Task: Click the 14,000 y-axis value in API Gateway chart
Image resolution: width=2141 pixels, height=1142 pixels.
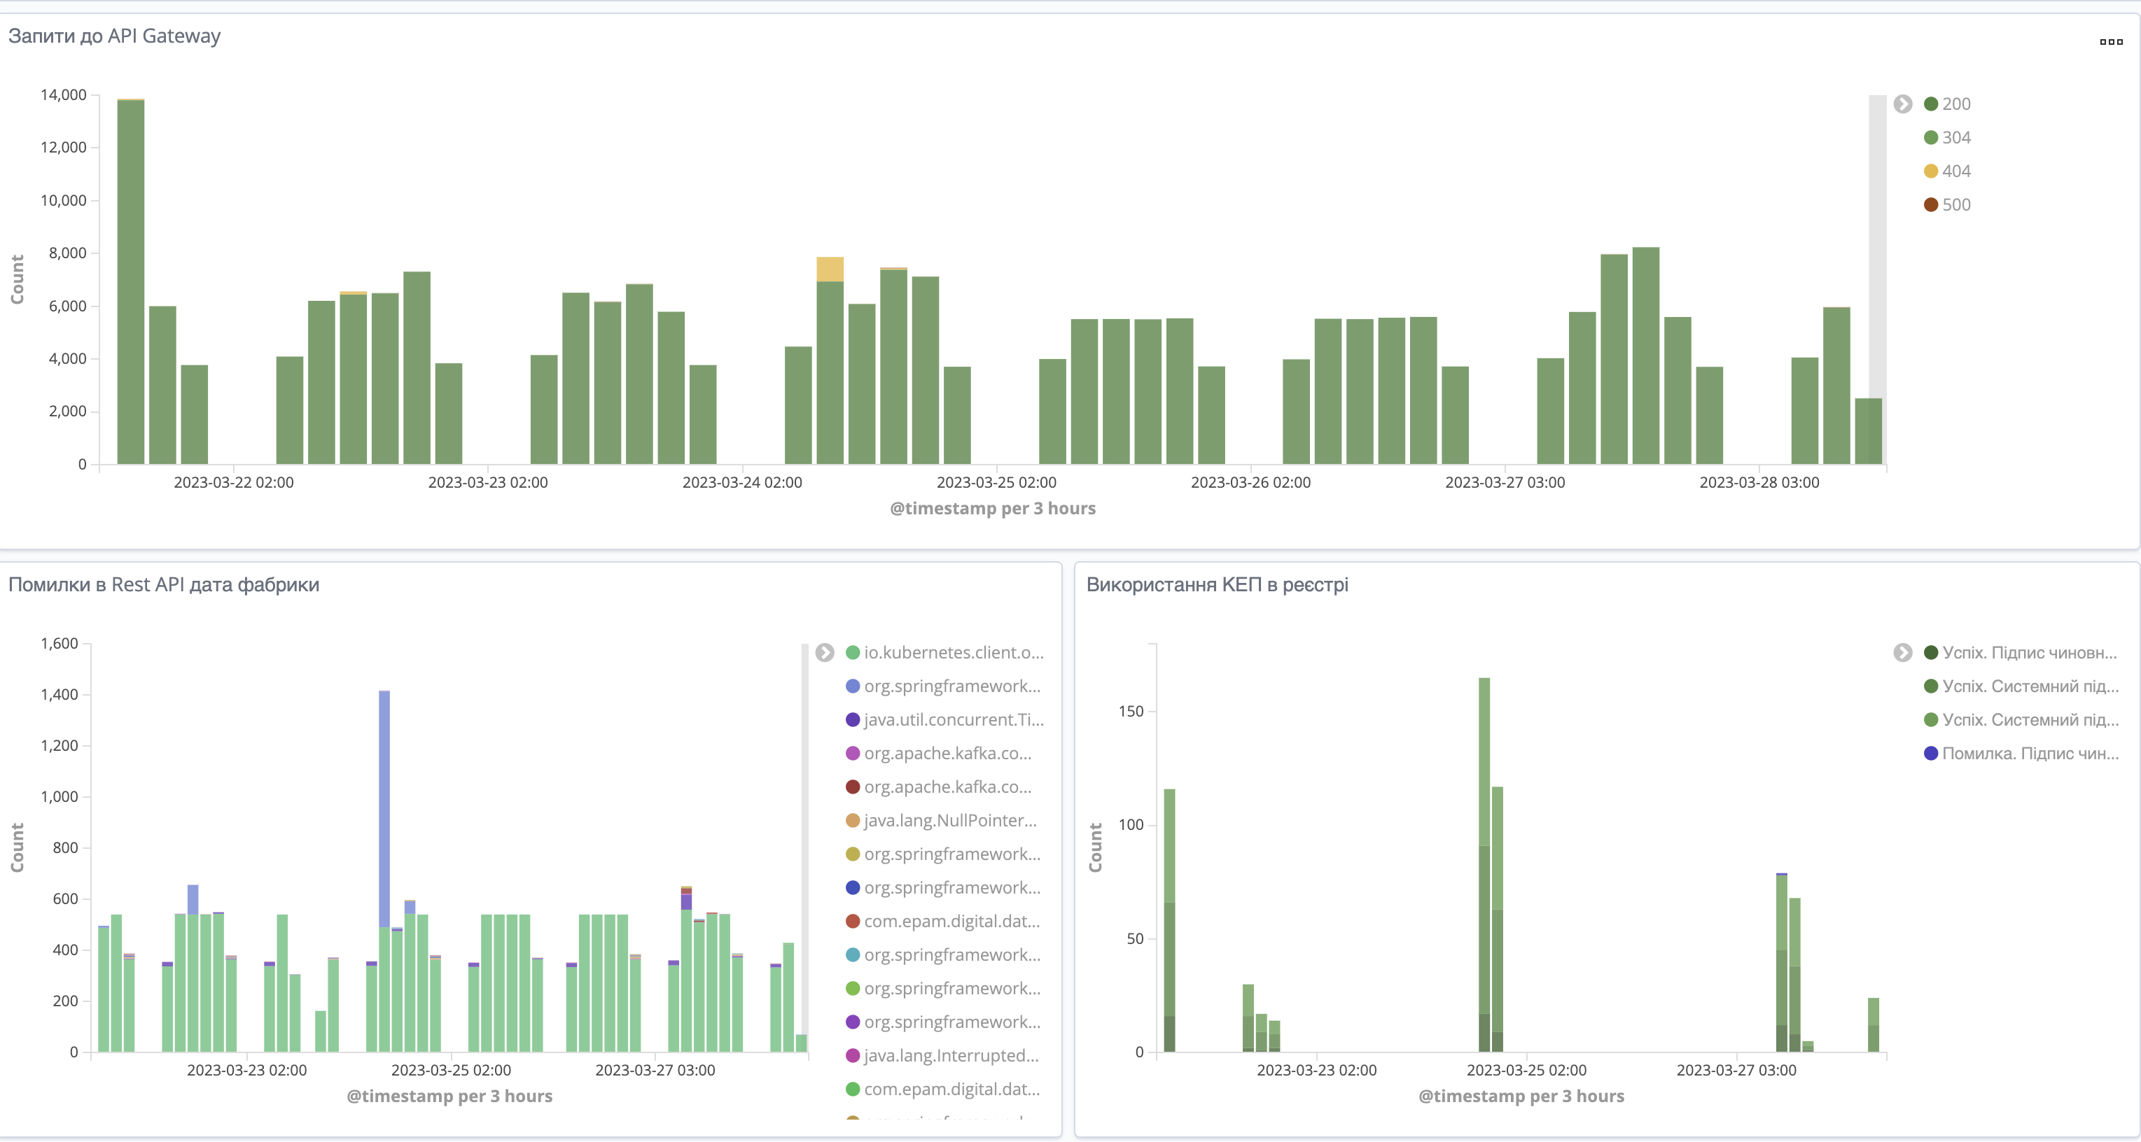Action: (x=64, y=94)
